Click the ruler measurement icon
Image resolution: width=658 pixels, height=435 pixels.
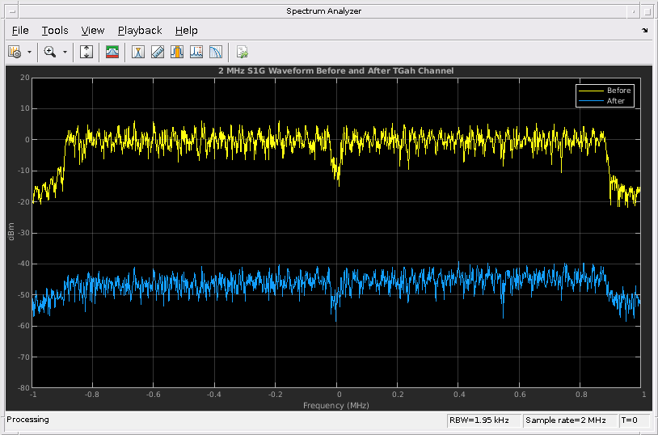point(158,52)
